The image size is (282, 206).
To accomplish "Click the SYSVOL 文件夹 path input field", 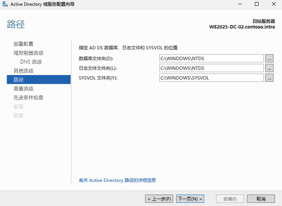I will point(212,78).
